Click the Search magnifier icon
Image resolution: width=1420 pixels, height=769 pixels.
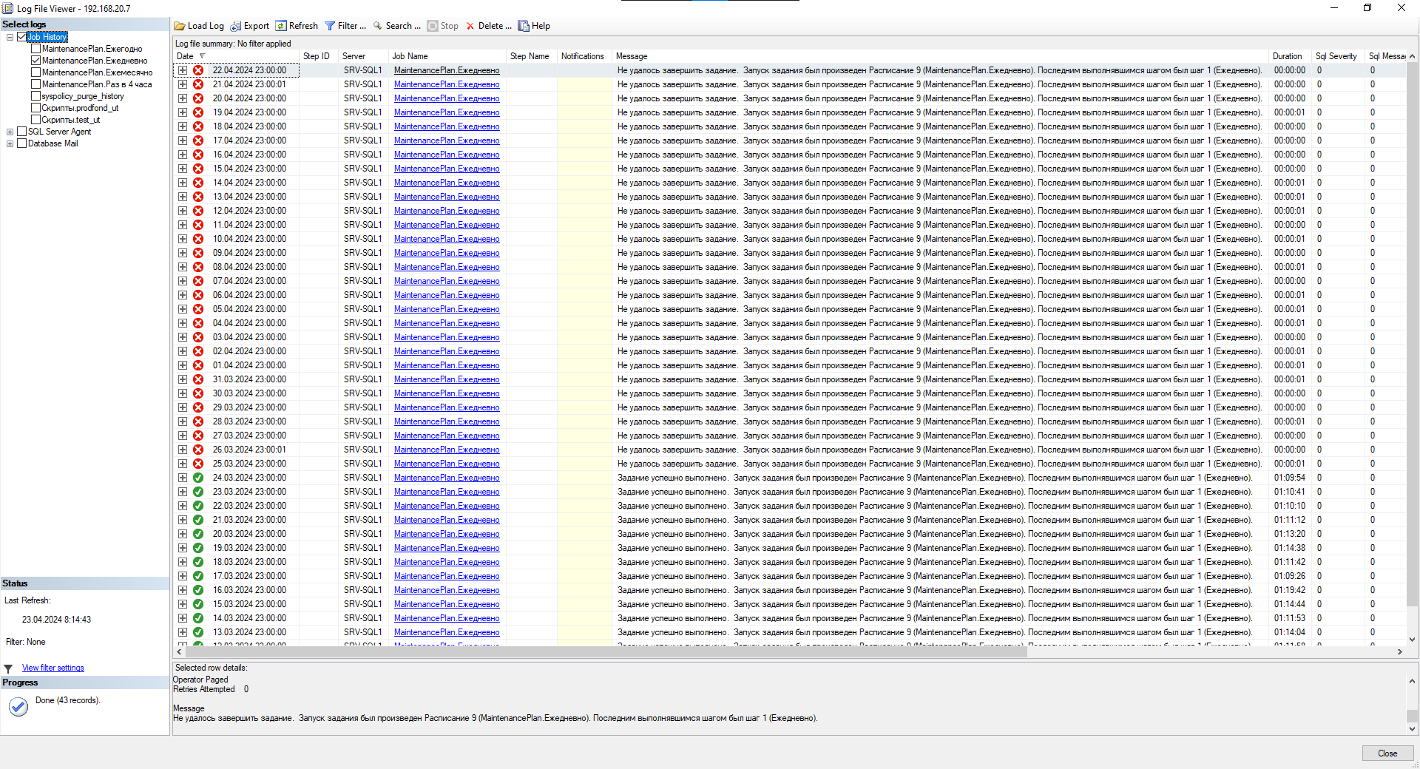point(377,26)
